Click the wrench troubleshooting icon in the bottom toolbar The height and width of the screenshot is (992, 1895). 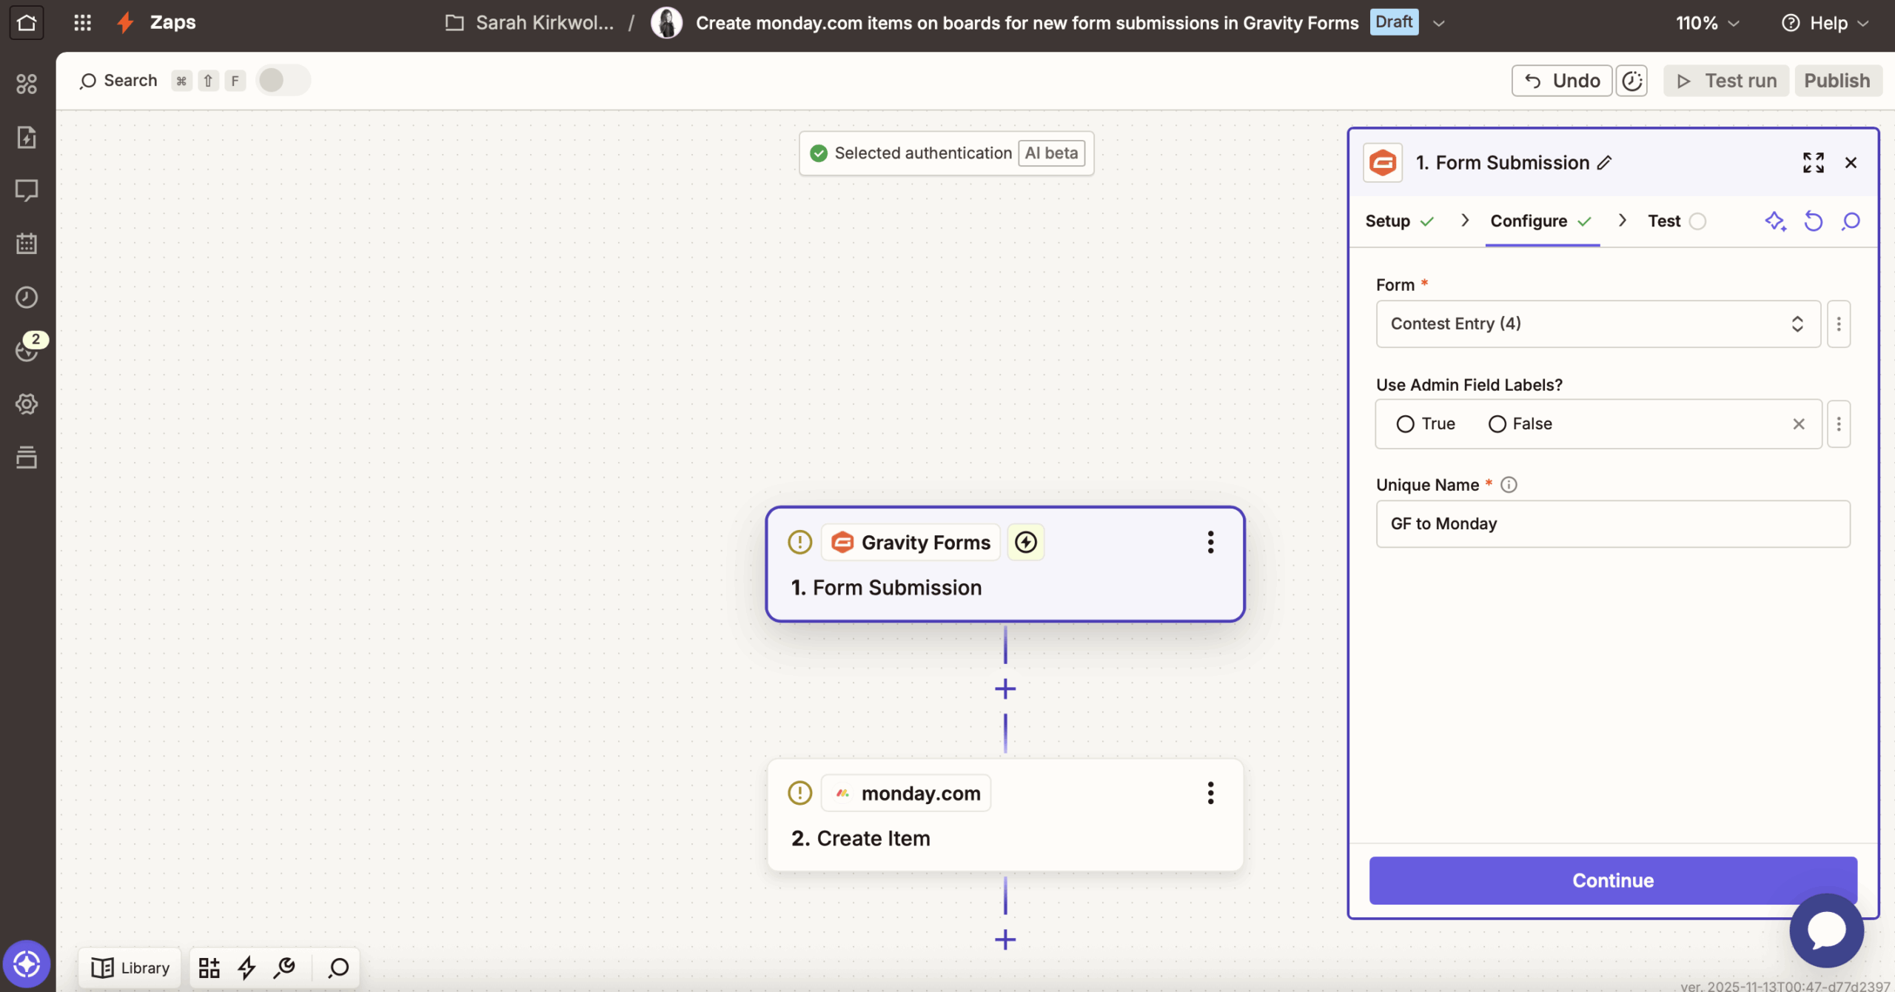click(285, 968)
